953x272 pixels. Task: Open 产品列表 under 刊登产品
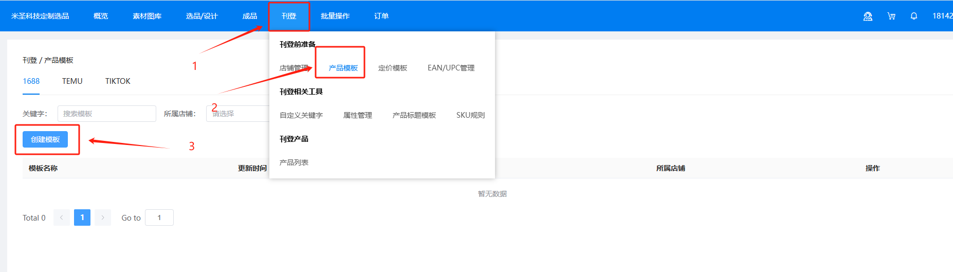tap(294, 162)
